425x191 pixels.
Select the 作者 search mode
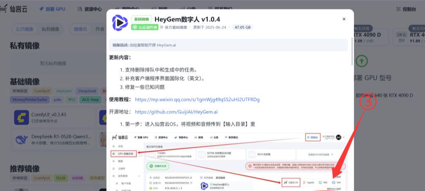click(99, 29)
